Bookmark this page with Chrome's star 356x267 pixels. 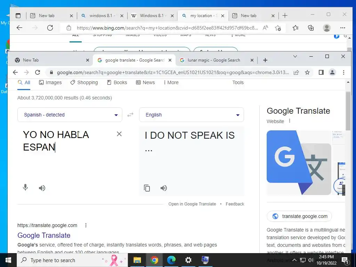(x=307, y=72)
